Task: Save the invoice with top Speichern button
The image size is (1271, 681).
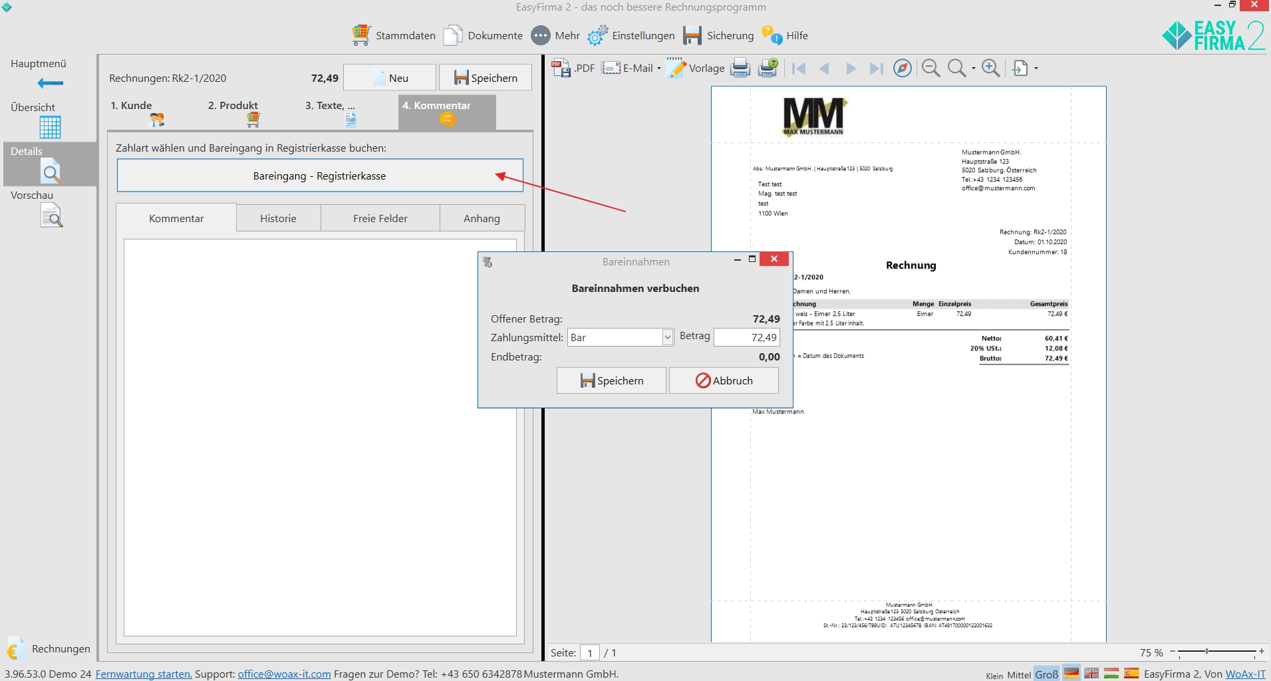Action: (486, 78)
